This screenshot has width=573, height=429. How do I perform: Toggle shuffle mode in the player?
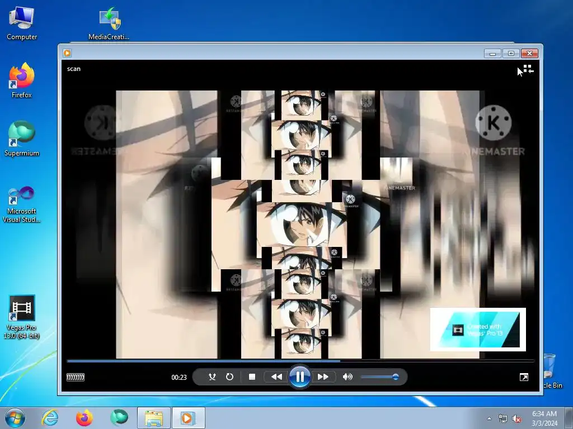(212, 377)
